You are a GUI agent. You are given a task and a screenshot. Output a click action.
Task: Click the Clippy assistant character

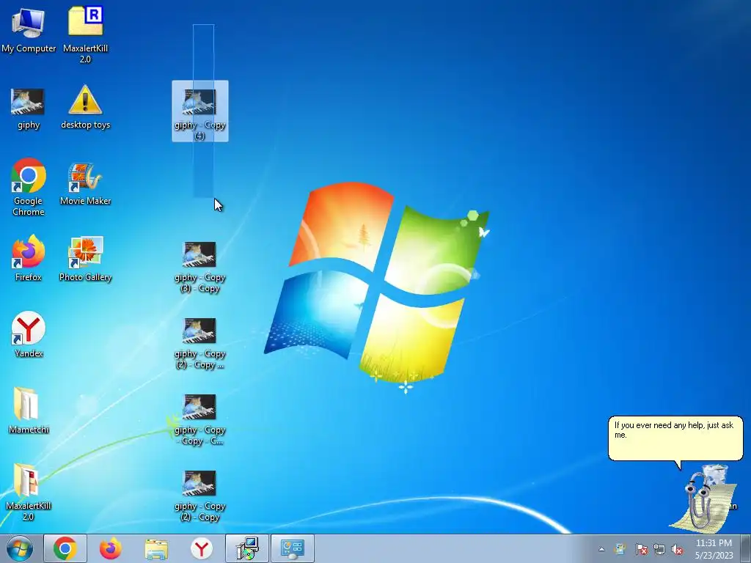(x=702, y=498)
